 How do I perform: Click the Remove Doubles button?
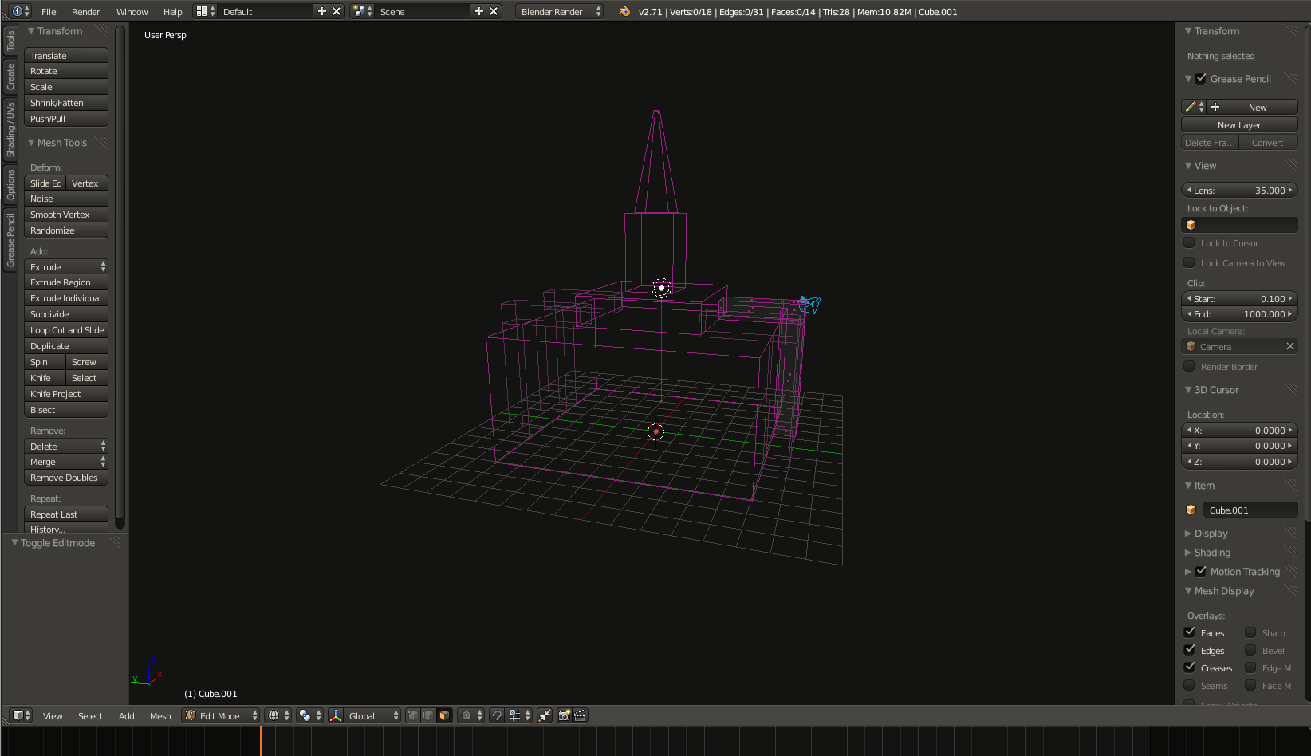(x=65, y=478)
